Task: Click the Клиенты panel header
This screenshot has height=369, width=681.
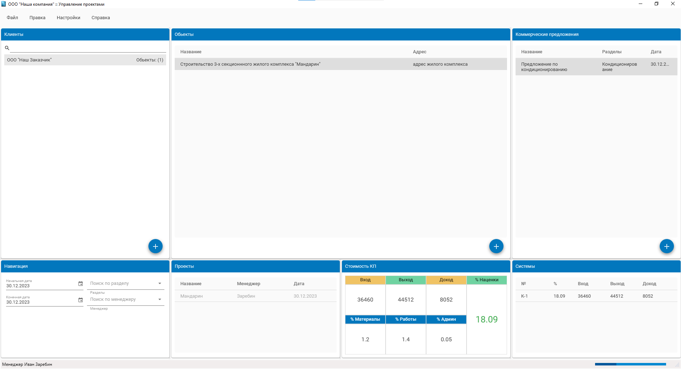Action: [x=85, y=34]
